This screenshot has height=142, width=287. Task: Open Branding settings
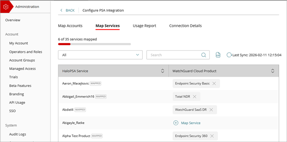pos(16,94)
